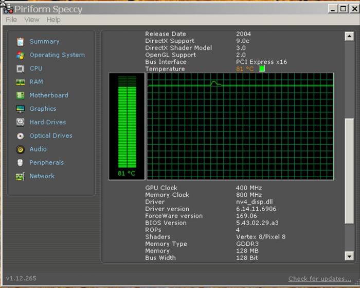Click the Motherboard icon in sidebar
Image resolution: width=360 pixels, height=288 pixels.
pyautogui.click(x=20, y=95)
